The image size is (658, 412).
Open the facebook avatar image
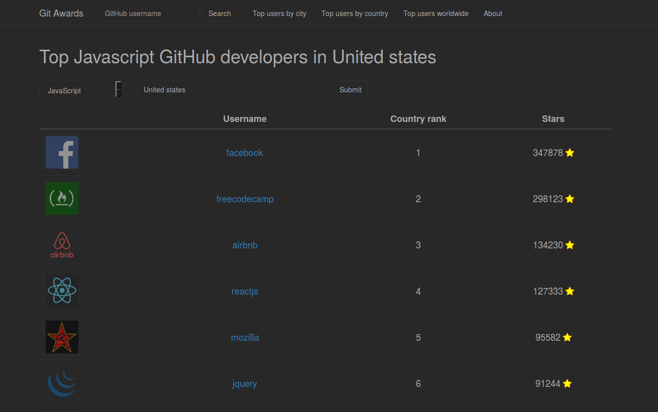62,153
